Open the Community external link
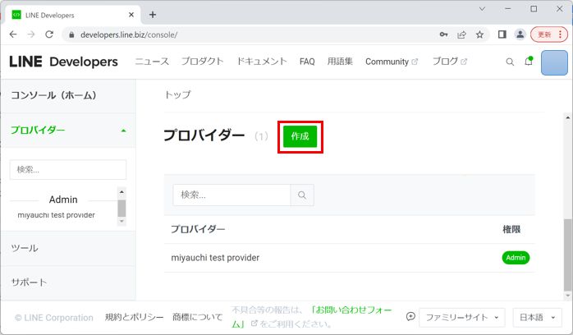Image resolution: width=573 pixels, height=335 pixels. 392,62
